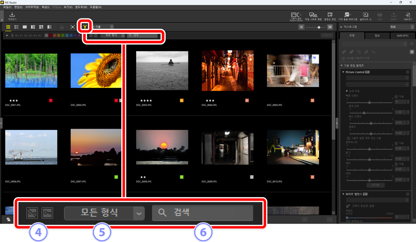Image resolution: width=416 pixels, height=242 pixels.
Task: Expand the Histogram (히스토그램) panel
Action: [x=341, y=27]
